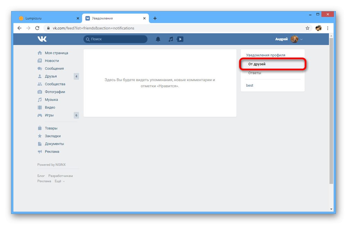347x225 pixels.
Task: Open the music note icon in header
Action: [x=171, y=39]
